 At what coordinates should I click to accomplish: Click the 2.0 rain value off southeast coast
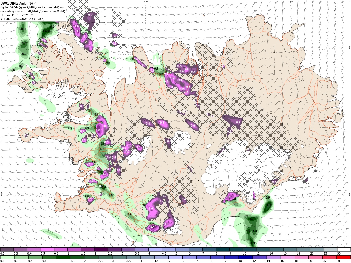pos(269,205)
